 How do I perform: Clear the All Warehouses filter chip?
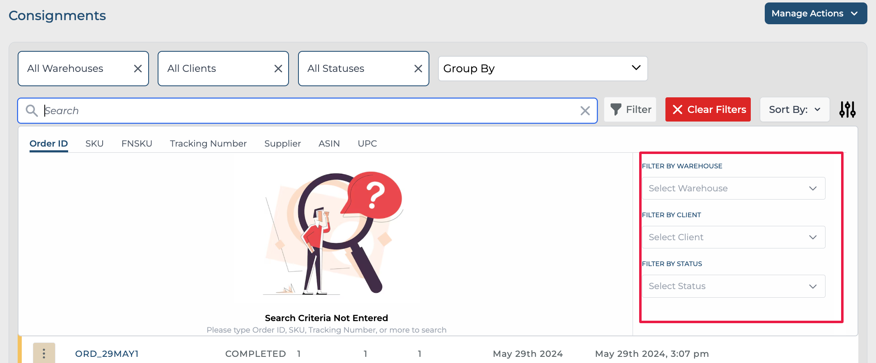pos(138,69)
